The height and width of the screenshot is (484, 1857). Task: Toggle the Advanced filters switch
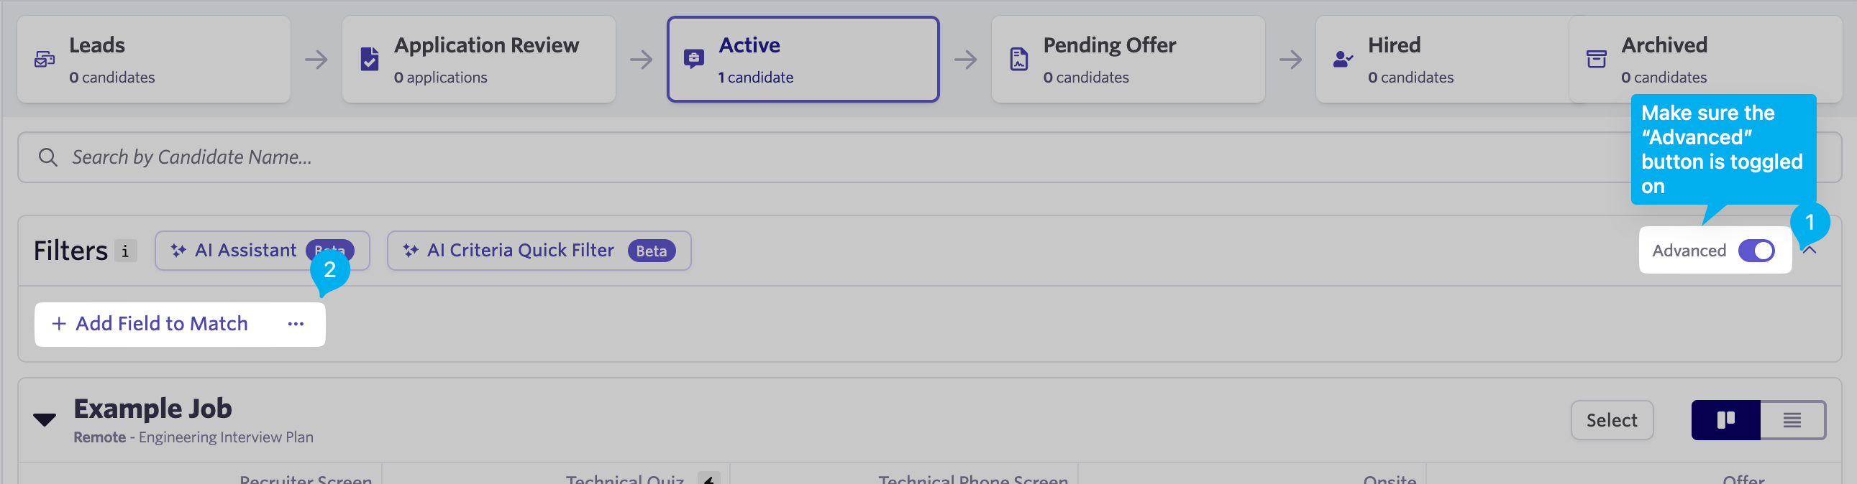pos(1756,251)
